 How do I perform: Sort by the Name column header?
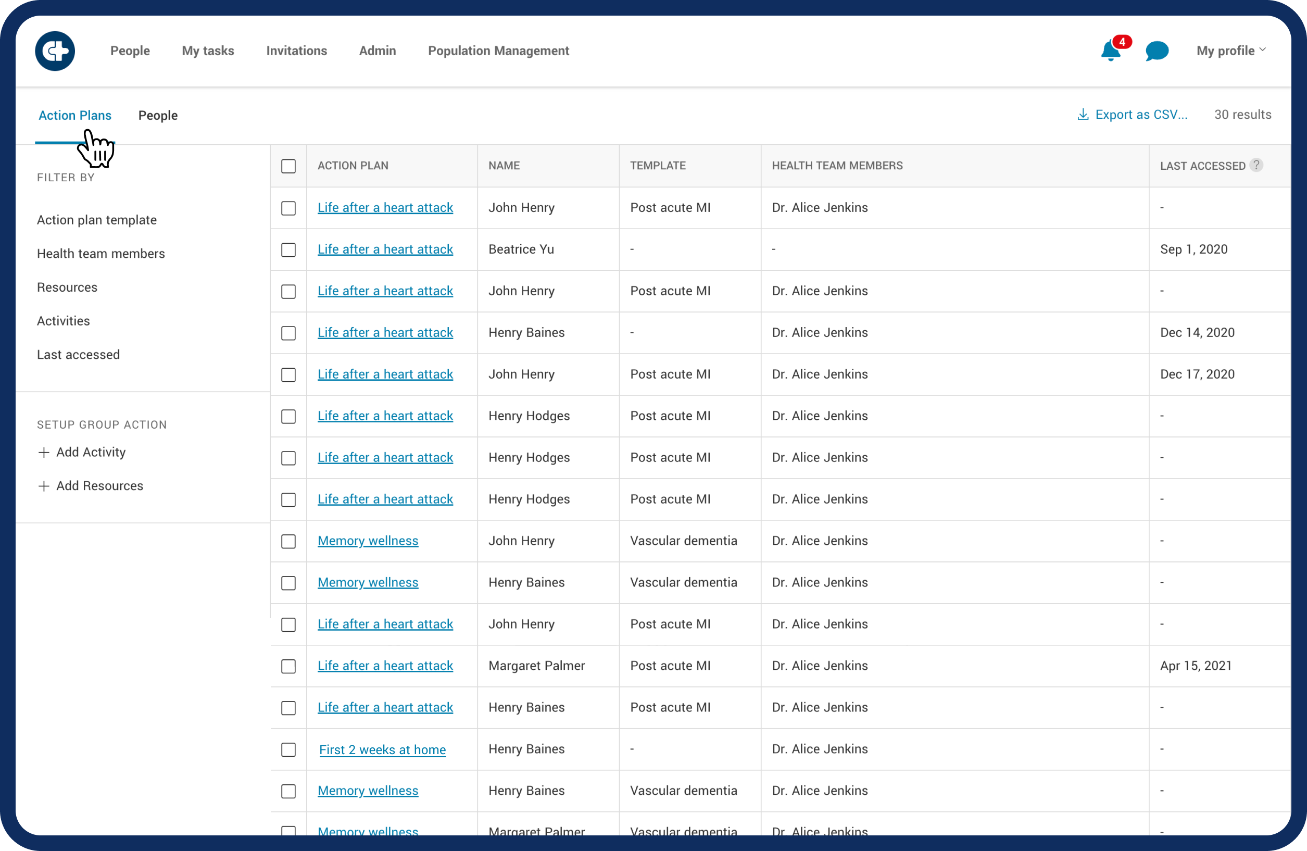click(504, 166)
